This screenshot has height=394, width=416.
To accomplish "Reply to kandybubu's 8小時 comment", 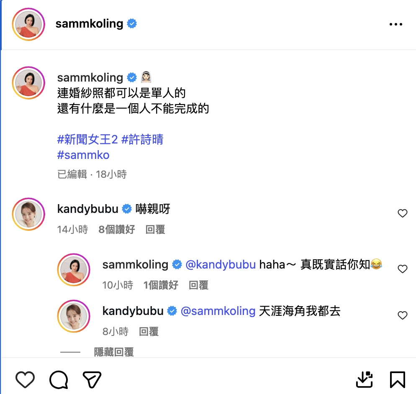I will pos(149,332).
